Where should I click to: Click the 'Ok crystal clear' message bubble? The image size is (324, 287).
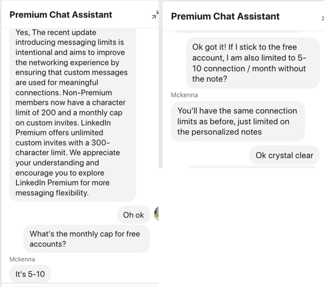point(284,155)
